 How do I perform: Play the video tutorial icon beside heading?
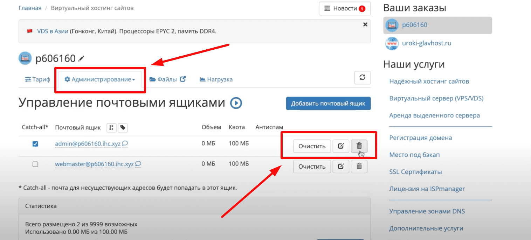tap(237, 103)
